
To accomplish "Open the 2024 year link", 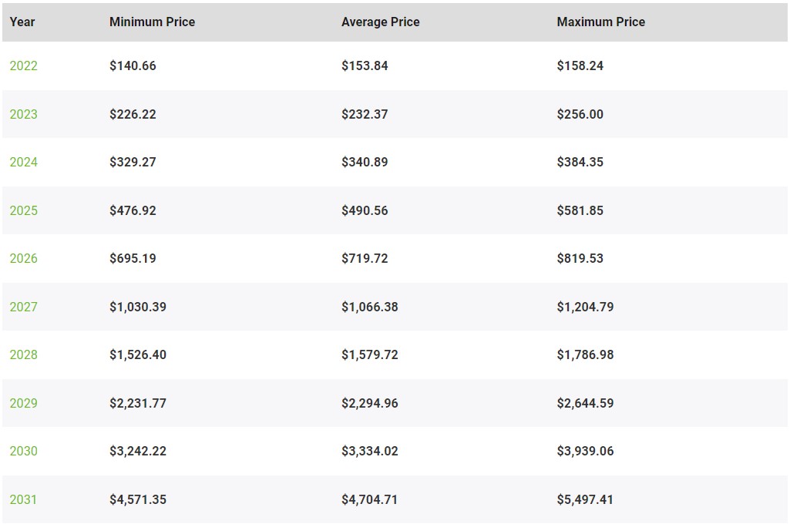I will 24,162.
